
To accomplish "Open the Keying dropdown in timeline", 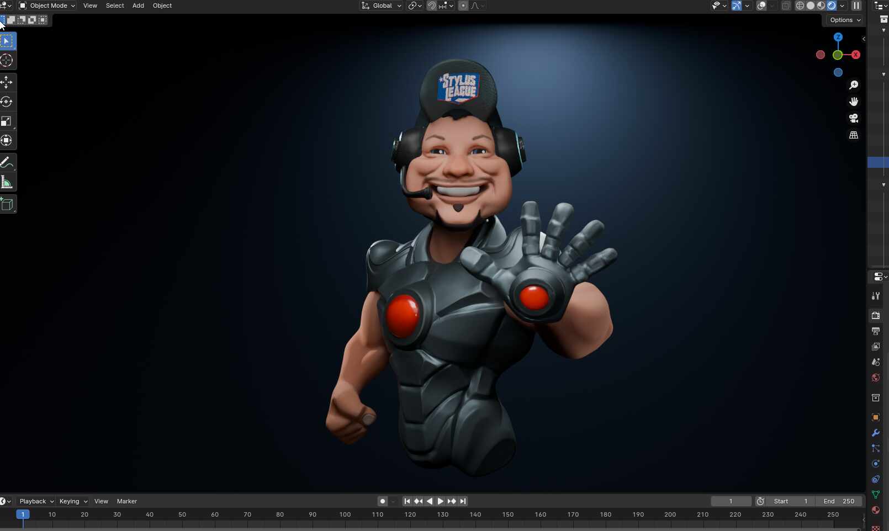I will 73,501.
